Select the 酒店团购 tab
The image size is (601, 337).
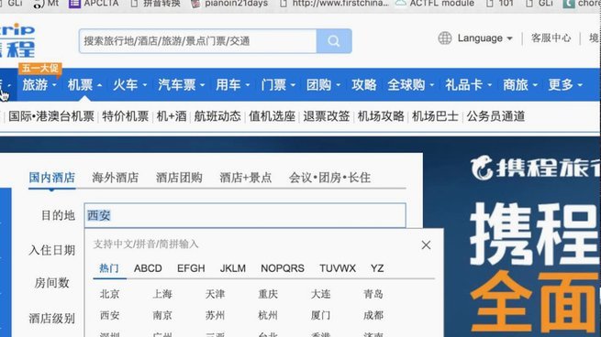(x=179, y=178)
